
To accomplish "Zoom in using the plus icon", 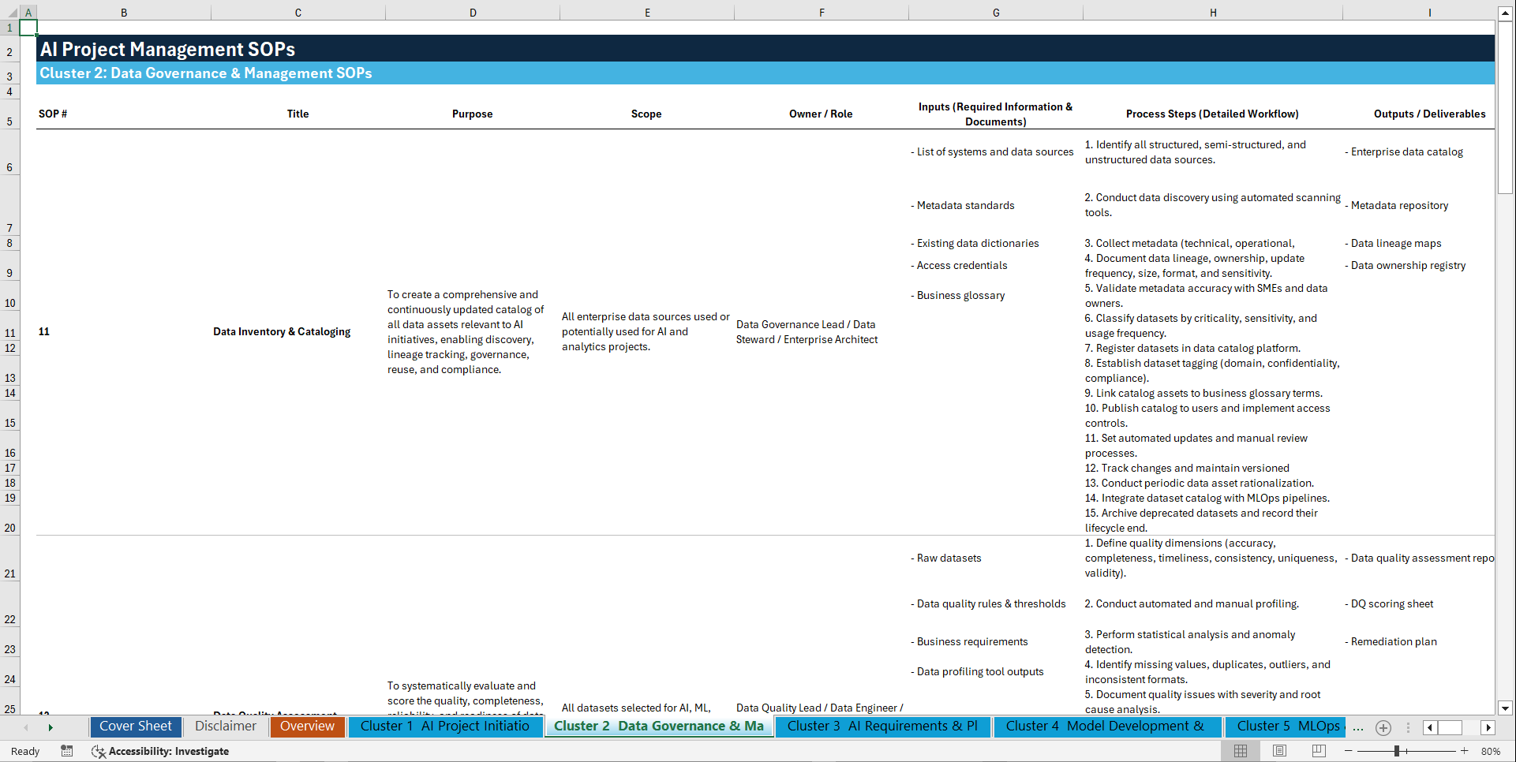I will pyautogui.click(x=1464, y=751).
